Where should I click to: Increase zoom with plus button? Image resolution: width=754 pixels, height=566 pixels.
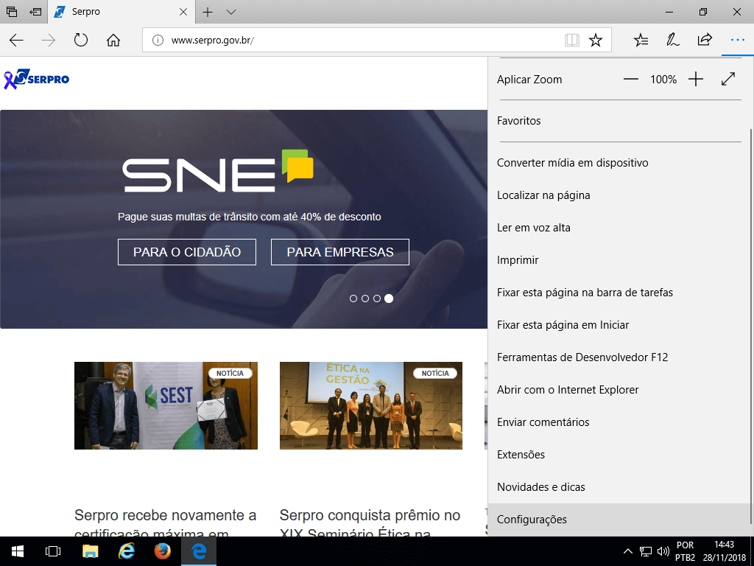[x=696, y=79]
